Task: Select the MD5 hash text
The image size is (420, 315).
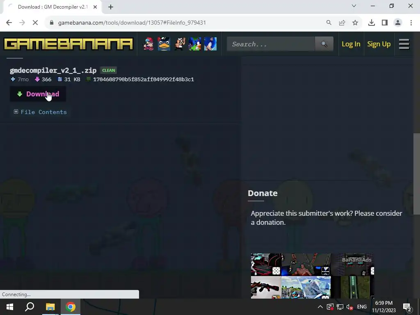Action: (143, 80)
